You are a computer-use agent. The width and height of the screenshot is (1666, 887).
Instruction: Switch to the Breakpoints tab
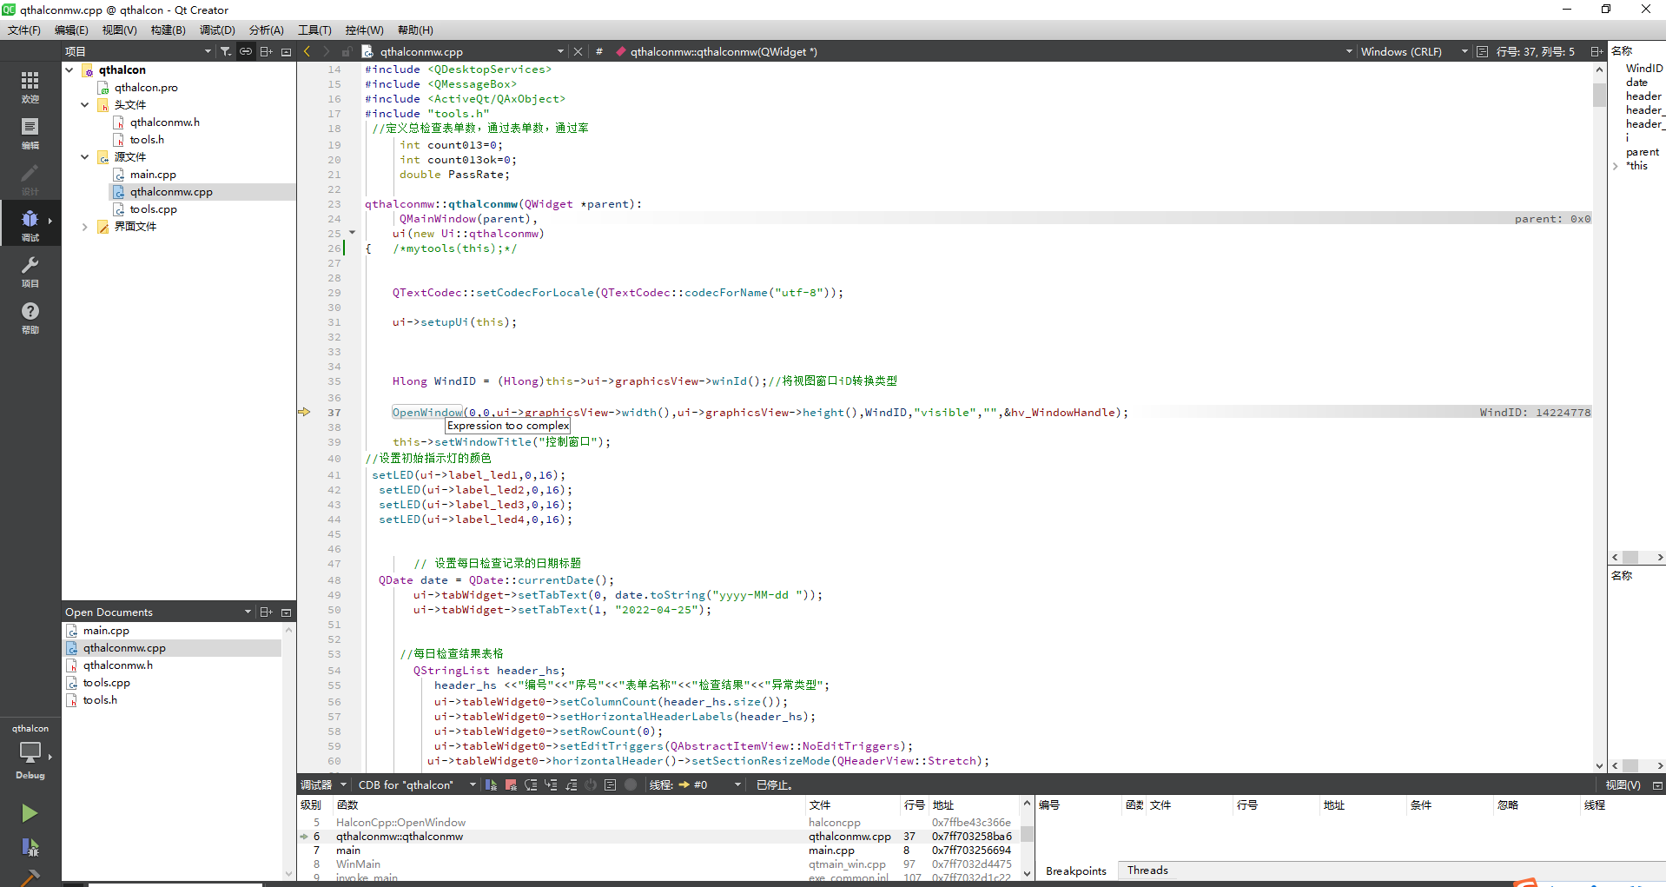[1075, 870]
